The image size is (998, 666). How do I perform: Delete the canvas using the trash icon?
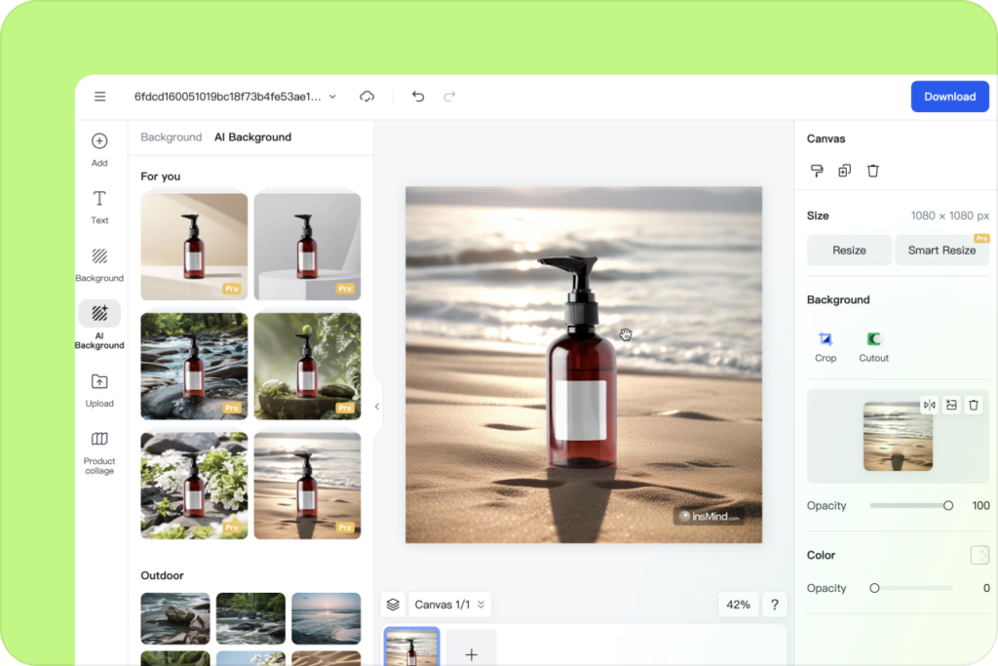(872, 171)
